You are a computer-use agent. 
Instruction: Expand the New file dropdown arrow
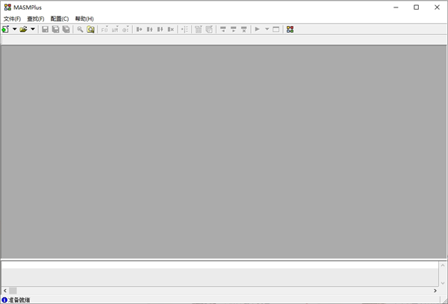pyautogui.click(x=14, y=29)
